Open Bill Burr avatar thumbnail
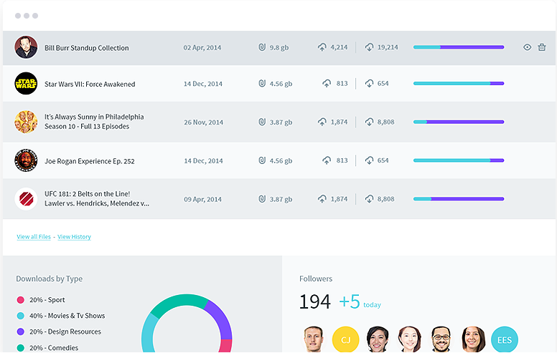Image resolution: width=557 pixels, height=353 pixels. [x=26, y=48]
